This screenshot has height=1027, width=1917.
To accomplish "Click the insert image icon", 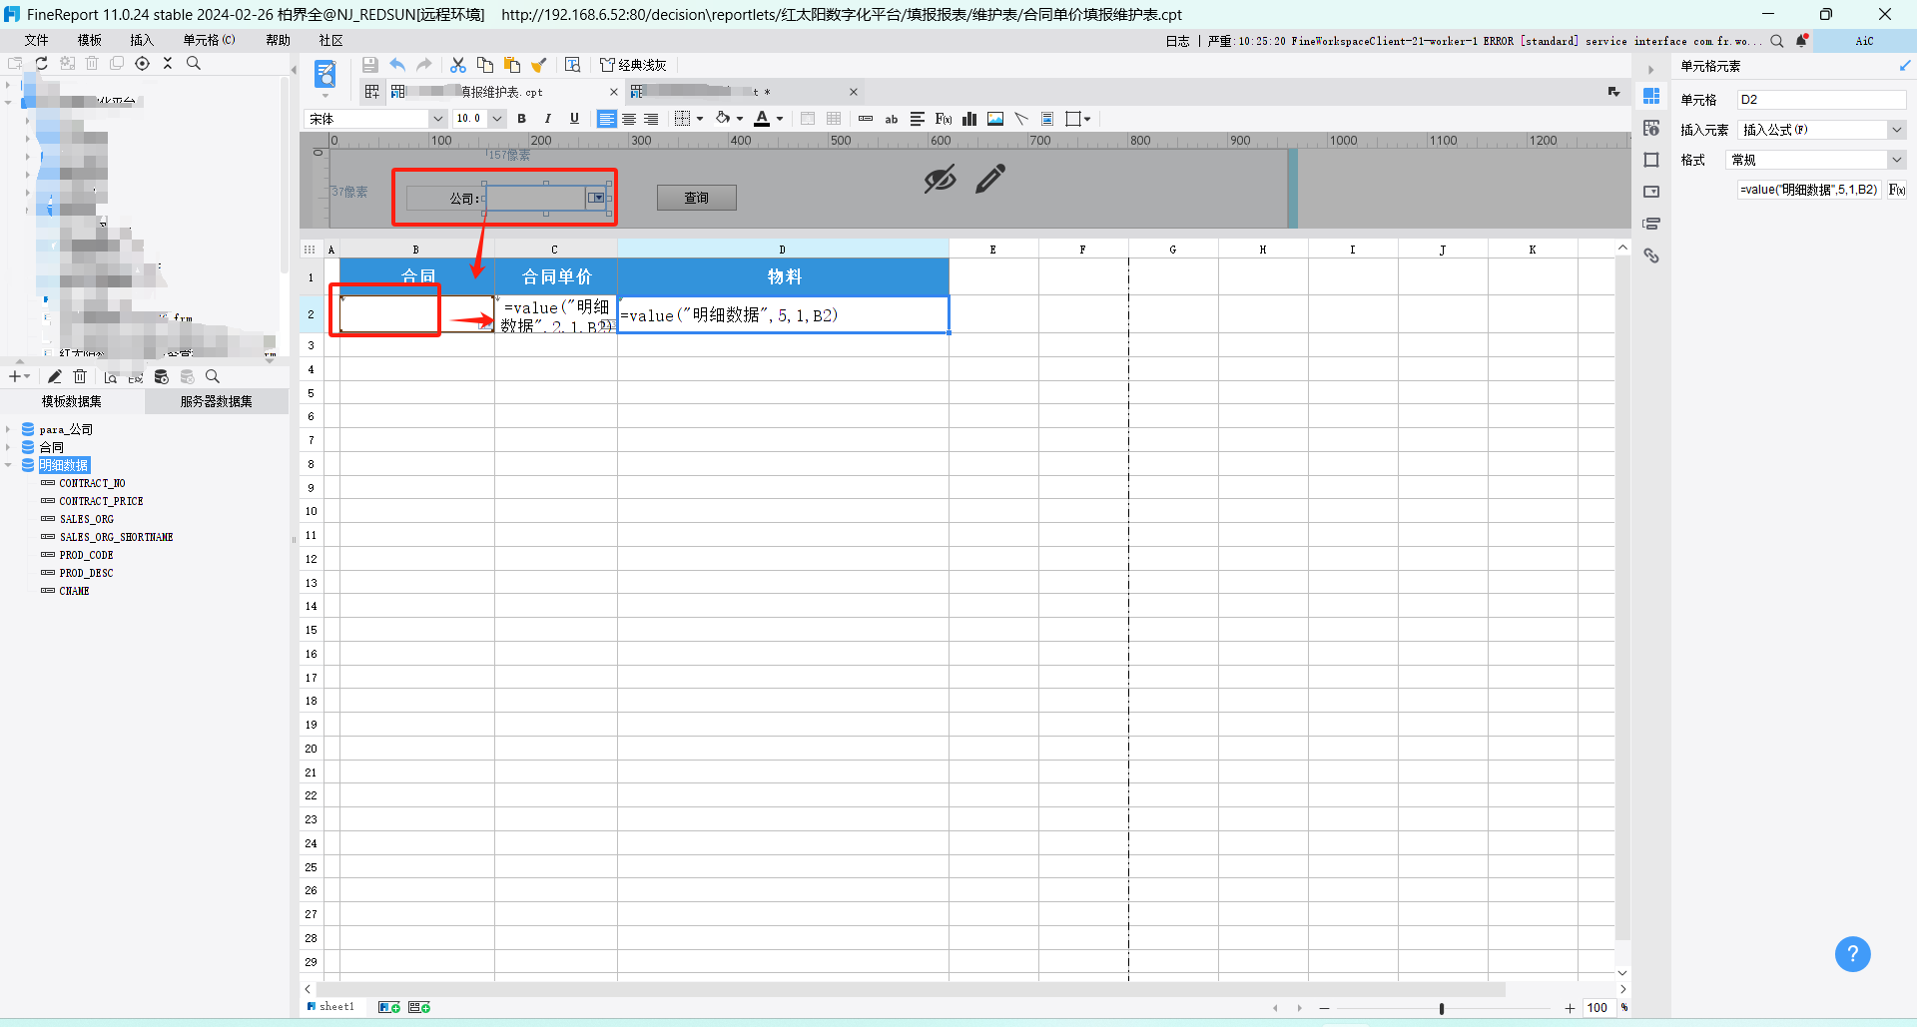I will 995,119.
